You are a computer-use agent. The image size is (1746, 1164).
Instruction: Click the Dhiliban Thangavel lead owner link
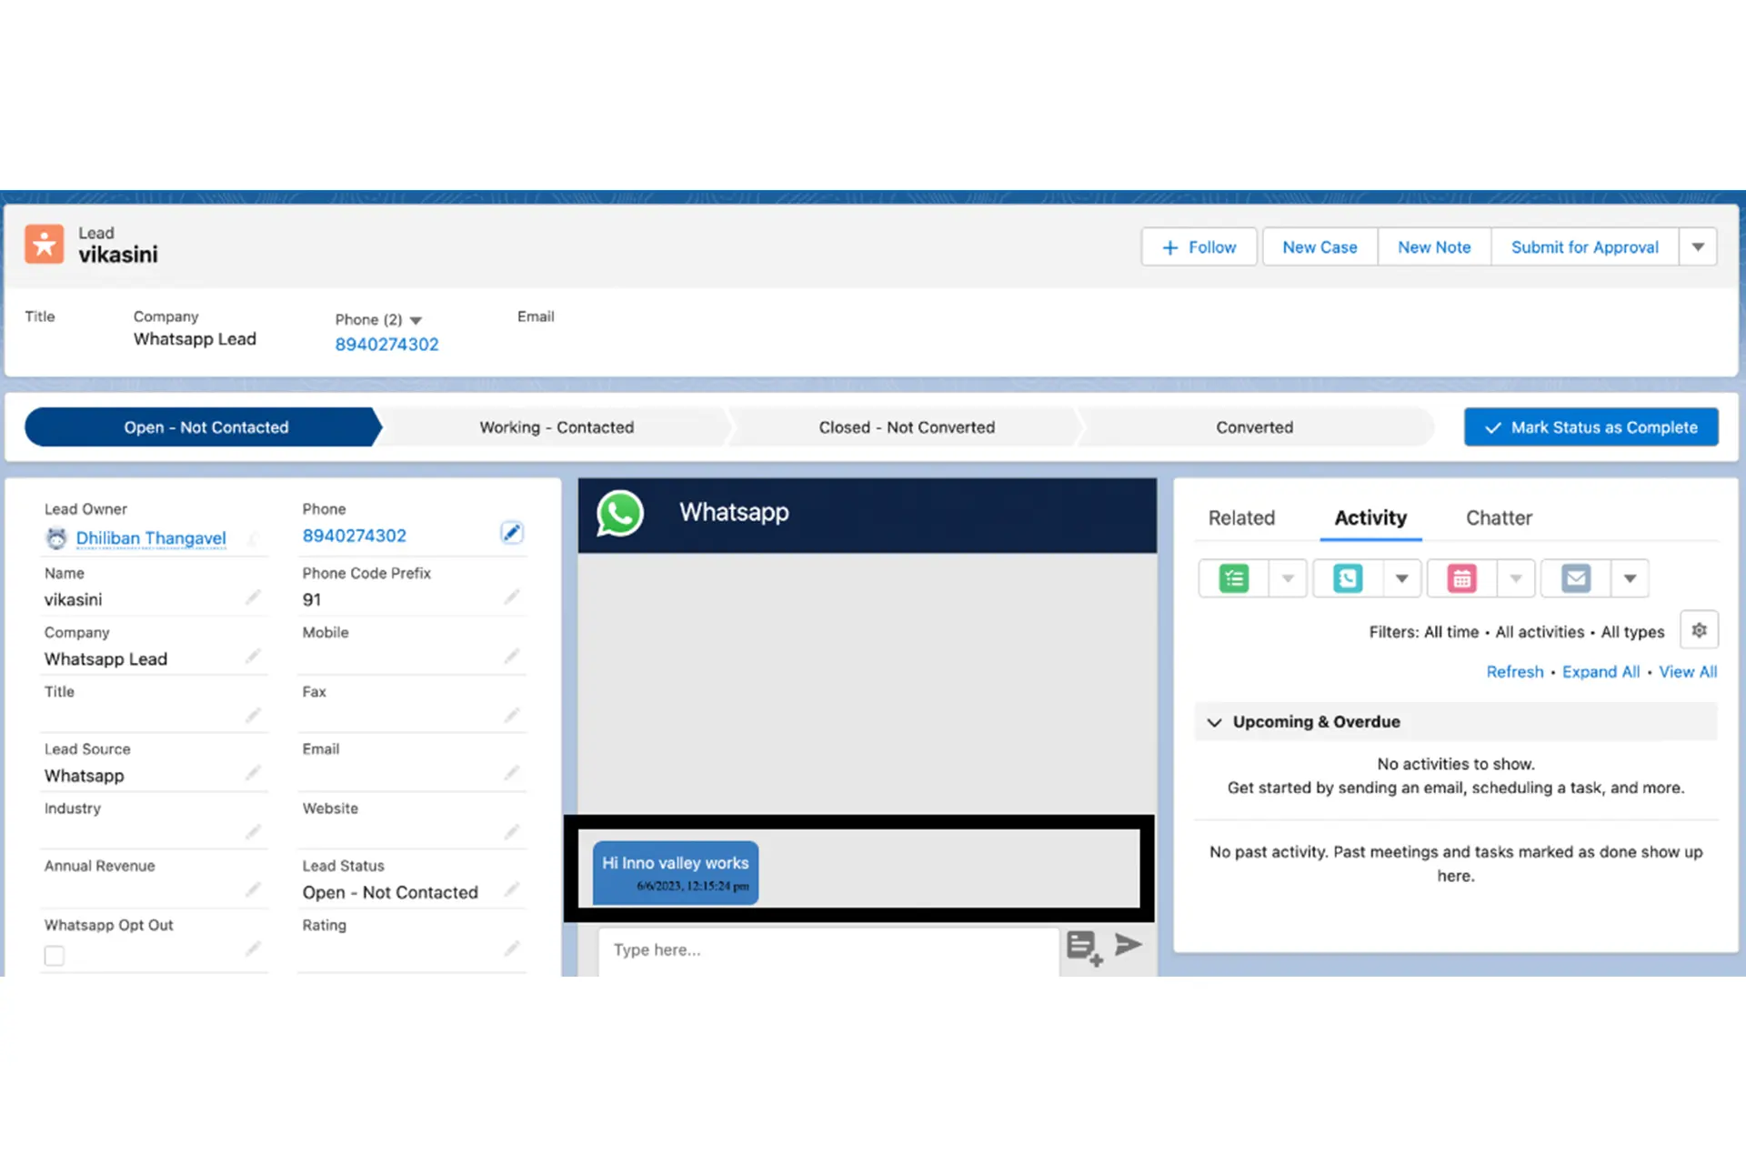point(149,537)
